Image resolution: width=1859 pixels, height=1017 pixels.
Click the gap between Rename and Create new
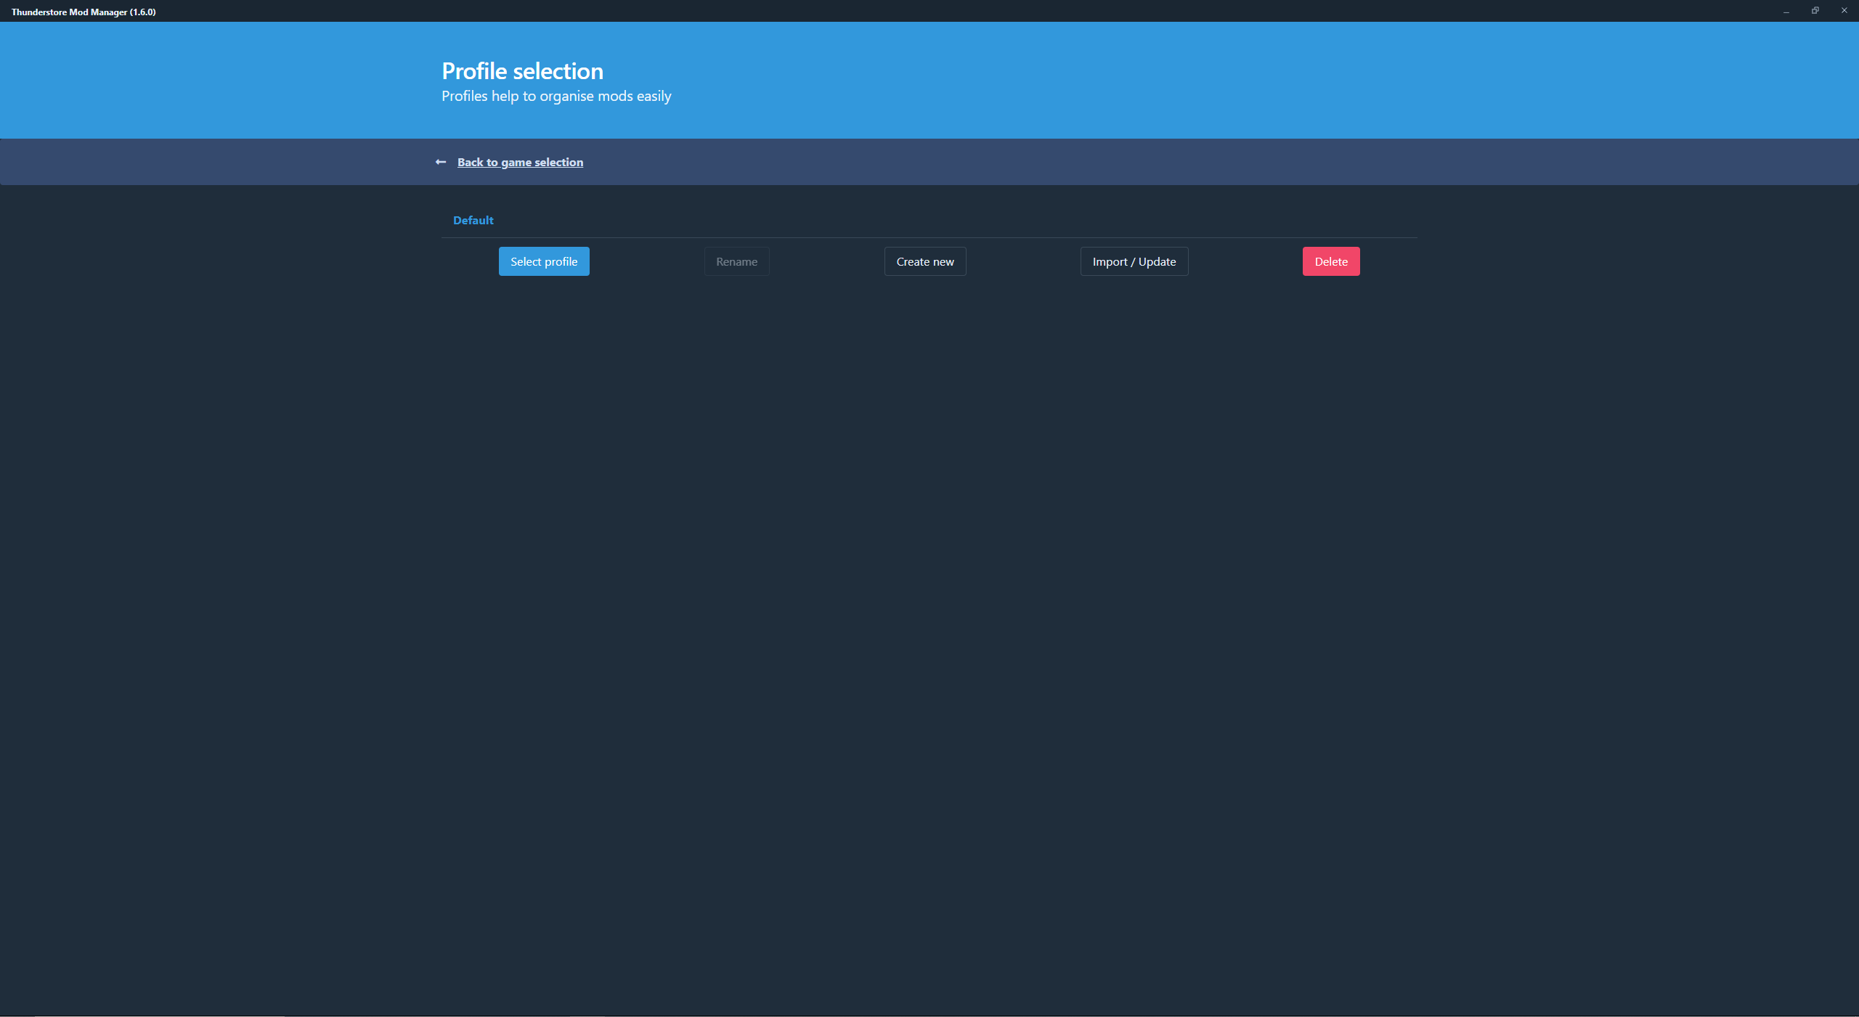tap(826, 261)
